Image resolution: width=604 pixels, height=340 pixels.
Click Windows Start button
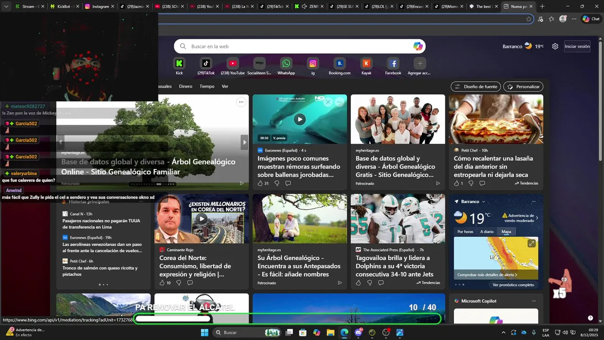204,332
